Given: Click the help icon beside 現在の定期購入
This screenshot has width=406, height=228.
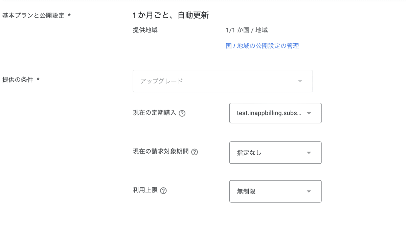Looking at the screenshot, I should point(182,113).
